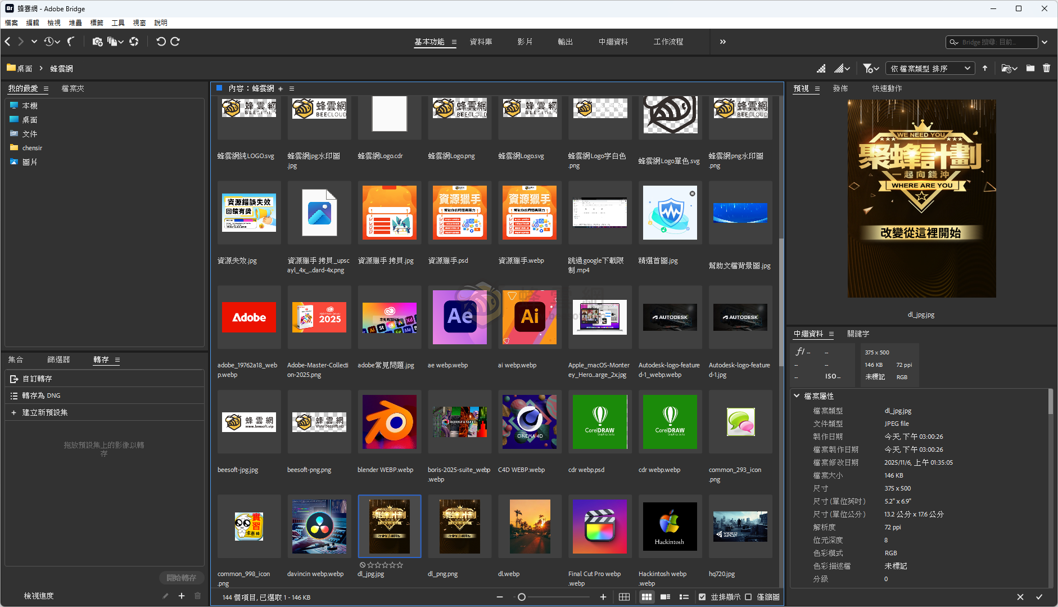The image size is (1058, 607).
Task: Open 我的最愛 panel menu icon
Action: click(x=46, y=89)
